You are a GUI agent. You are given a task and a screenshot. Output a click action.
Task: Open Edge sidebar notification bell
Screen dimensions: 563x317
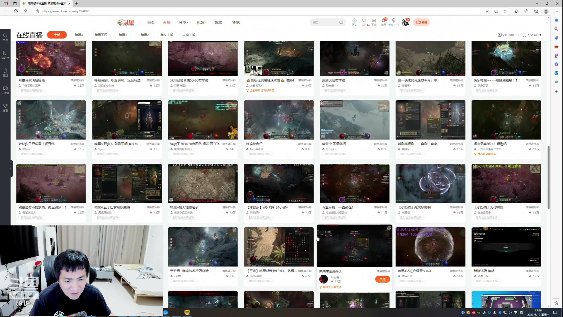tap(556, 20)
